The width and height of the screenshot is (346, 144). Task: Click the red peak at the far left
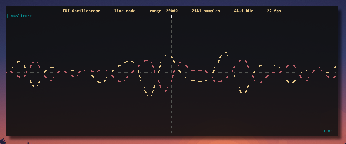[35, 63]
